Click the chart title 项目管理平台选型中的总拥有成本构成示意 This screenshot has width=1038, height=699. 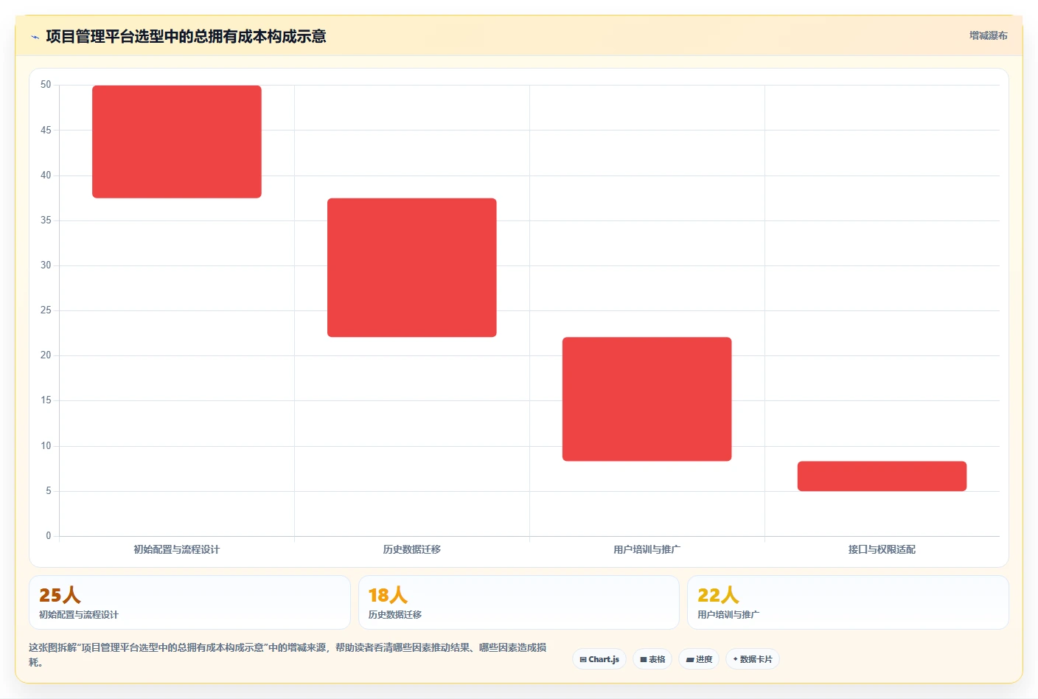[x=186, y=36]
